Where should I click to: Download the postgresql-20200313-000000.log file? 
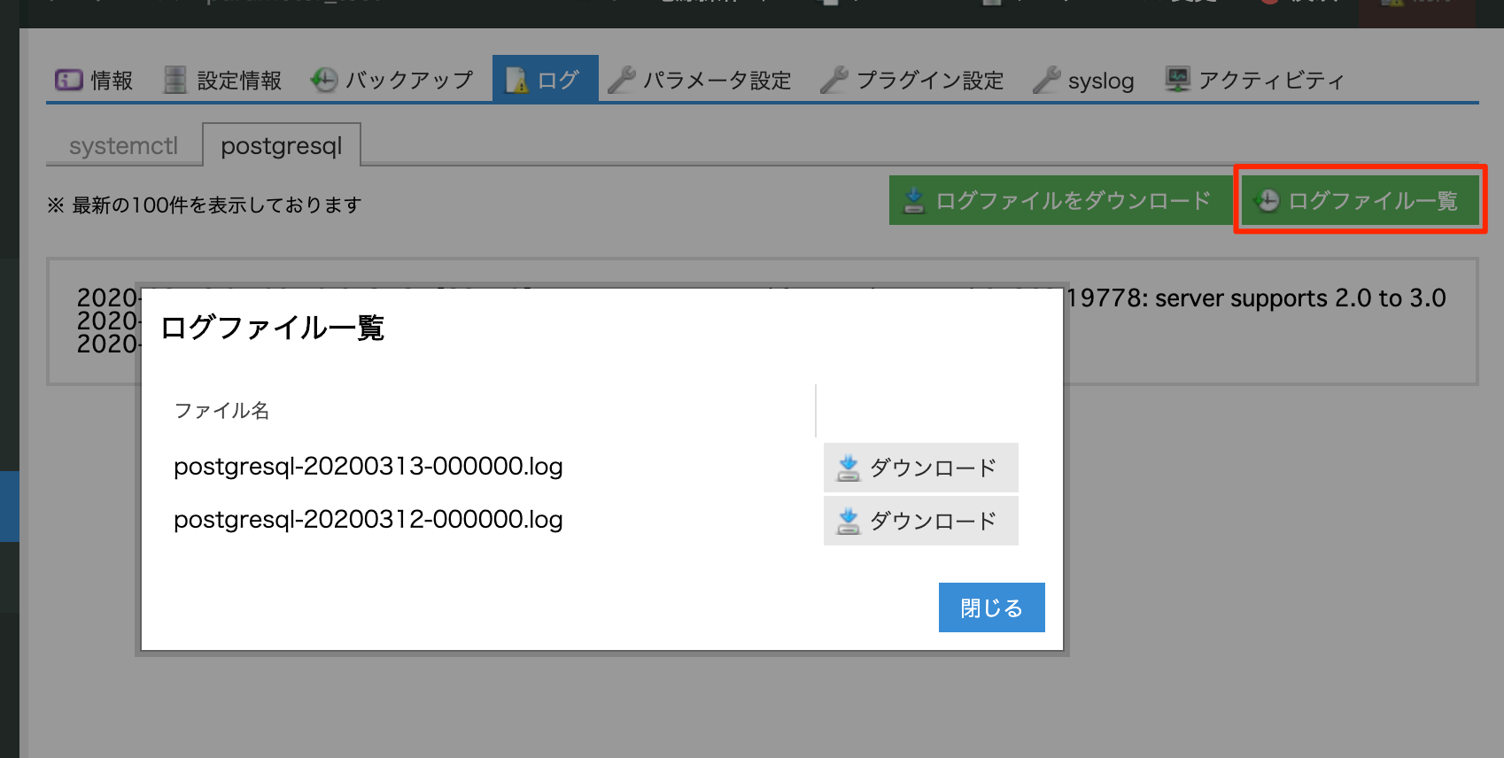920,468
